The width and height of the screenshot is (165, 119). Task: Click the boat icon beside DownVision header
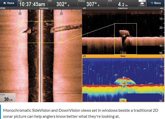click(162, 8)
